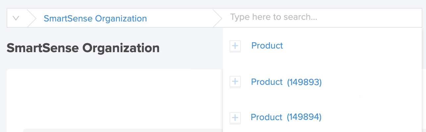Expand Product (149894) with its plus icon
Screen dimensions: 426x132
tap(235, 117)
